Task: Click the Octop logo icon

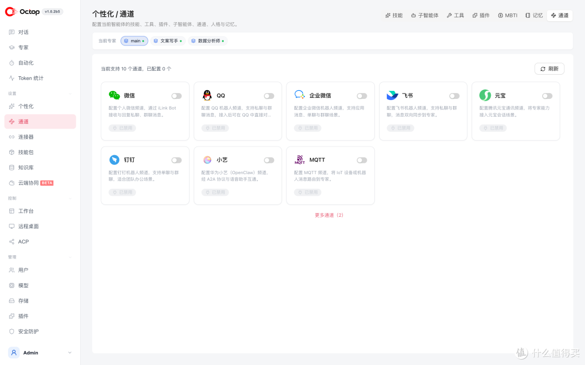Action: tap(11, 12)
